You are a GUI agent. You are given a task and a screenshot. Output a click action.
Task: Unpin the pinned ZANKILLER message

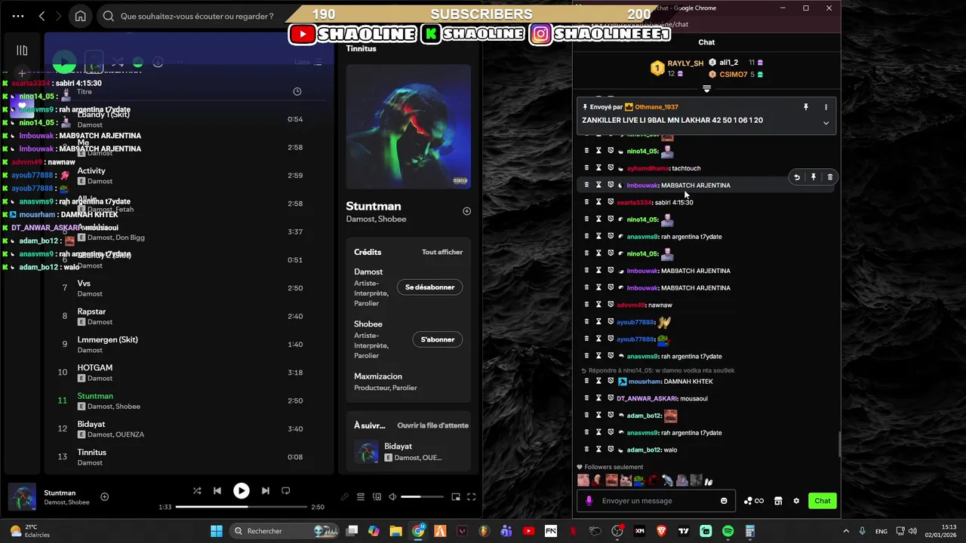tap(806, 107)
